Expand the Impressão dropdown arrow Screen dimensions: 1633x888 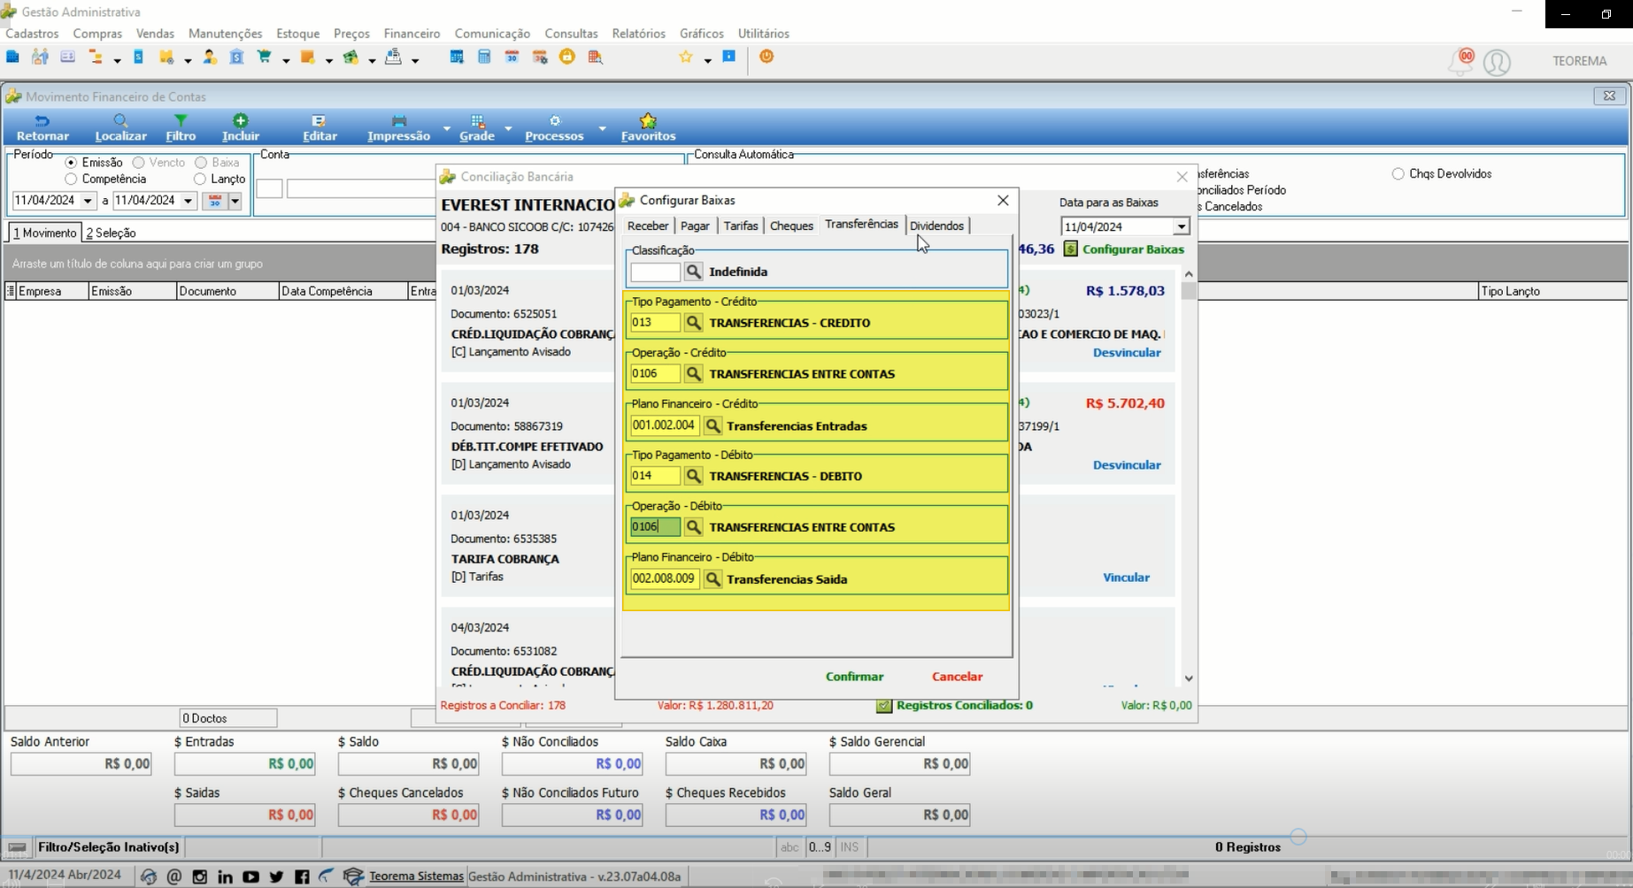(x=446, y=129)
